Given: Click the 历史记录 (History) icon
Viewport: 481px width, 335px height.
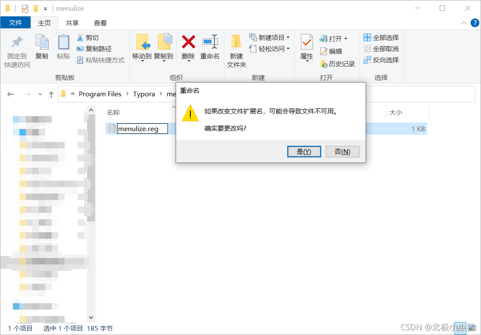Looking at the screenshot, I should click(324, 64).
